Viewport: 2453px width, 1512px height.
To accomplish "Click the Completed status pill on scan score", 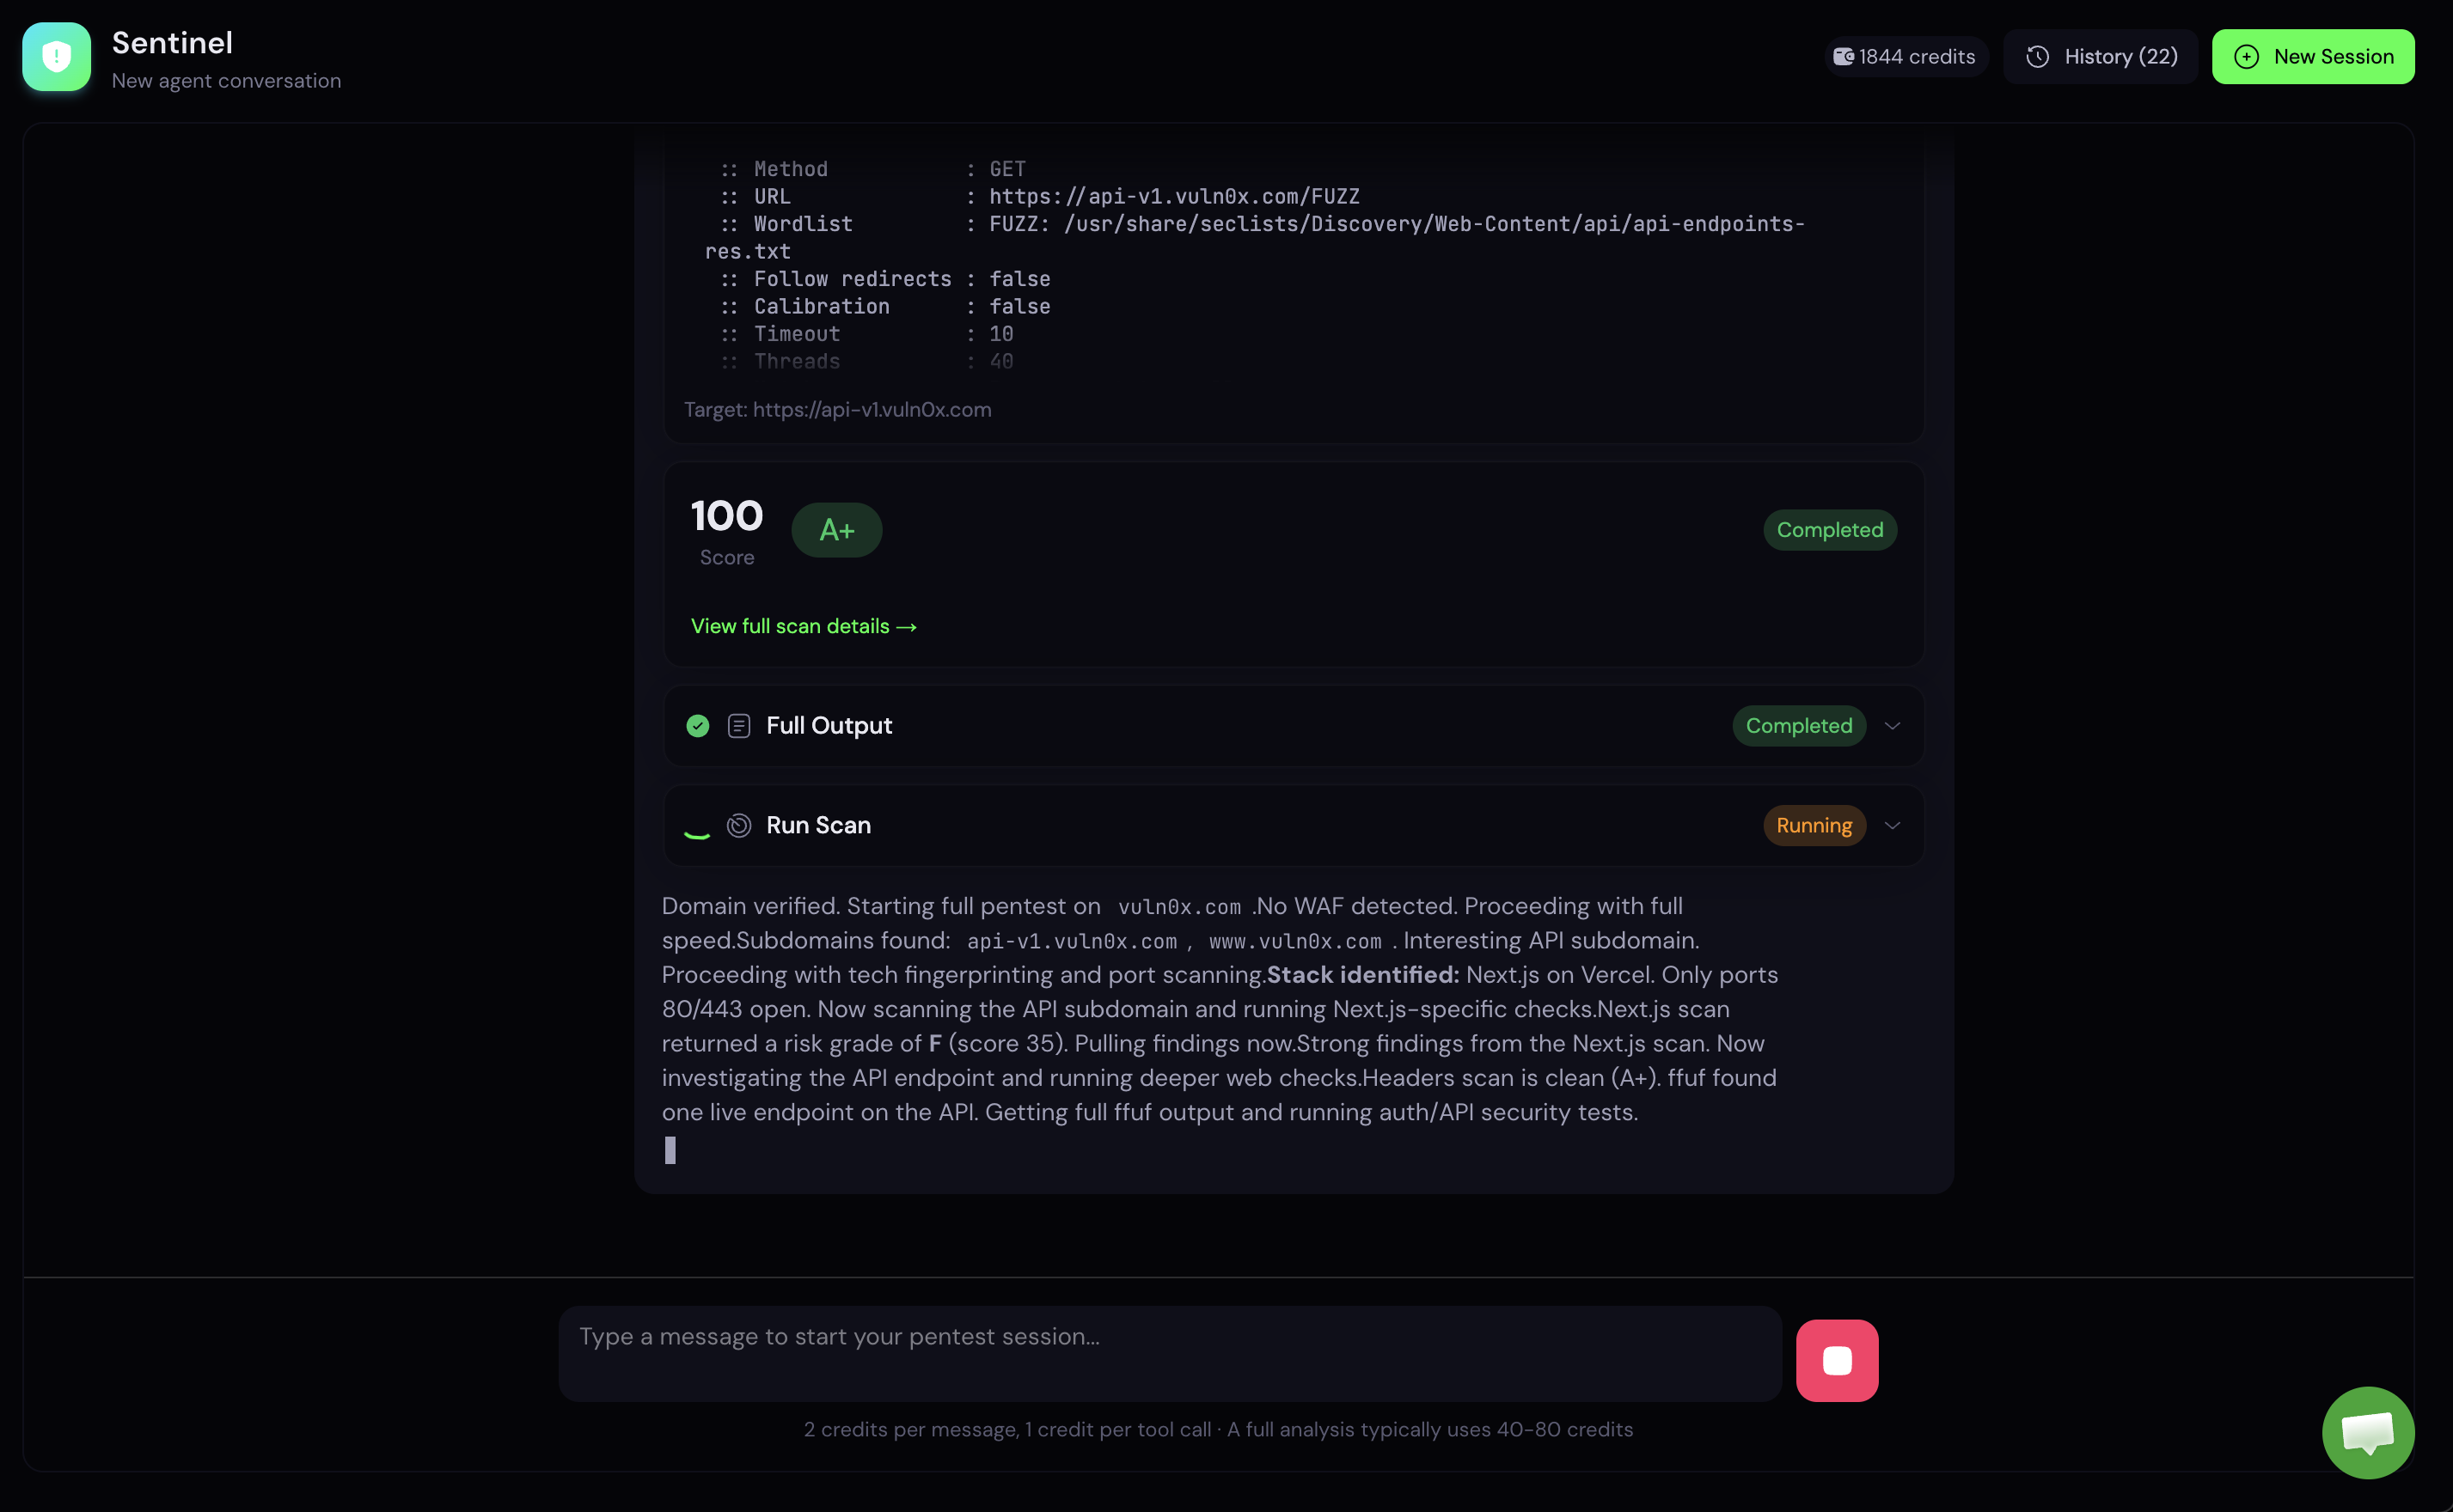I will click(x=1829, y=530).
